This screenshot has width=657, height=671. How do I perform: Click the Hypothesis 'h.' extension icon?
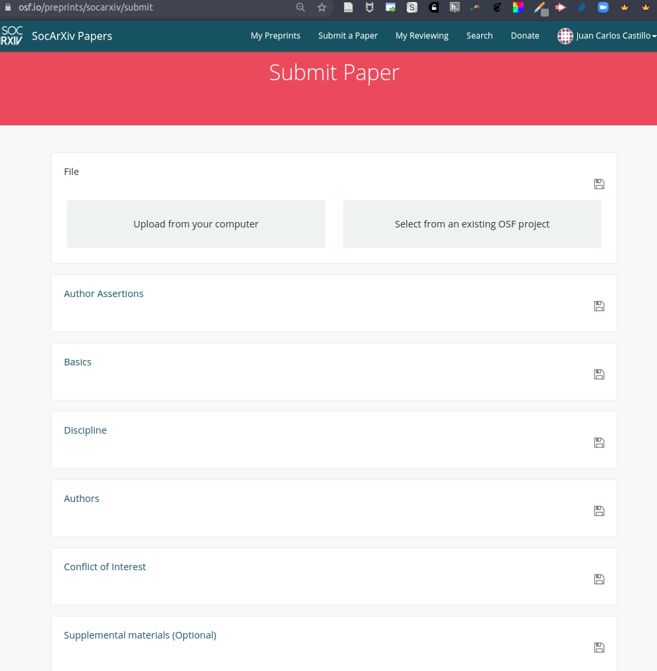(x=455, y=7)
